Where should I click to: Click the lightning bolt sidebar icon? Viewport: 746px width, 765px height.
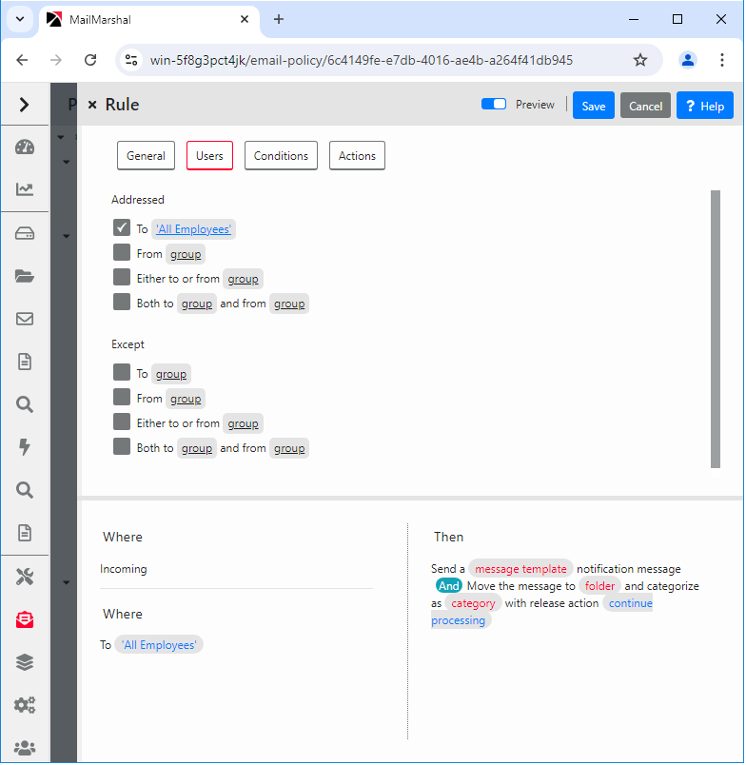click(x=25, y=447)
